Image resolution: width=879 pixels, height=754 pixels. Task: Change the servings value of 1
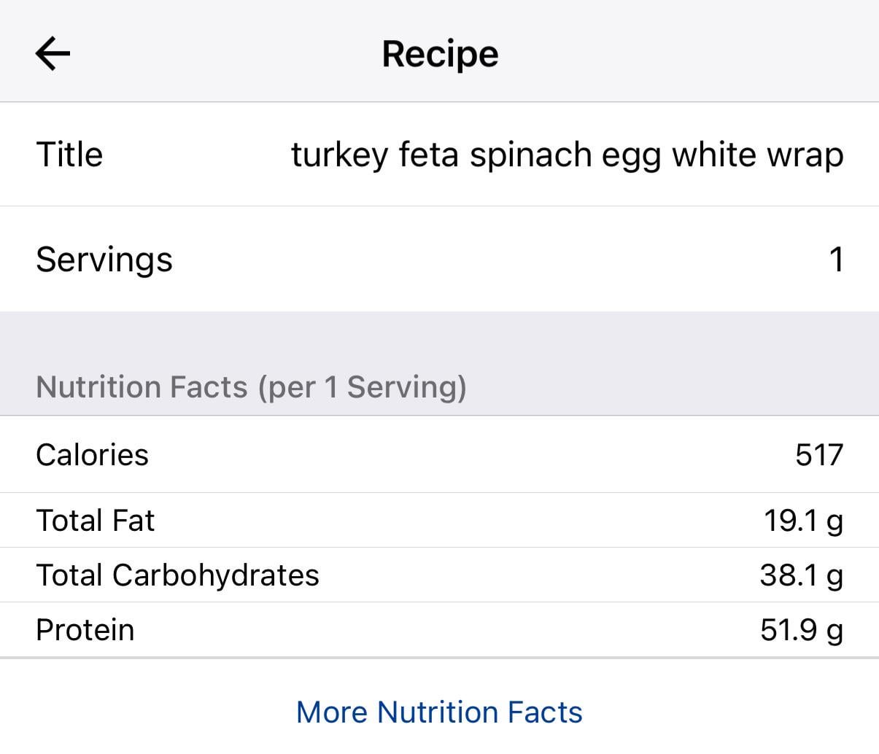coord(836,260)
